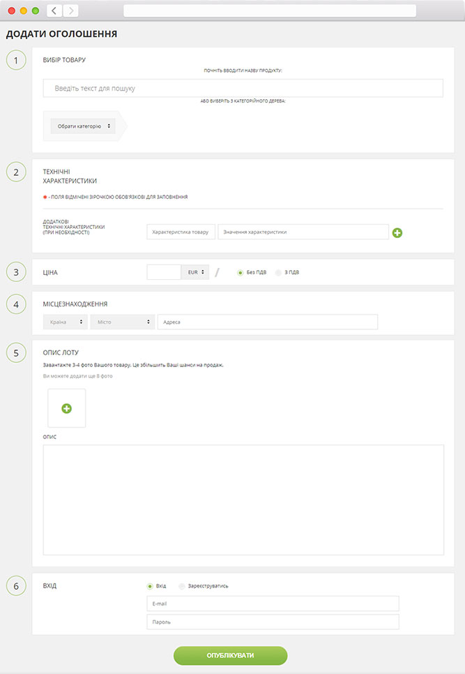Select the 'Вхід' radio option

[150, 586]
